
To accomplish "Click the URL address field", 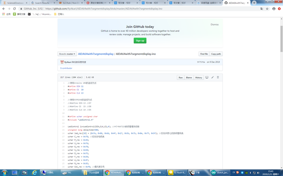I will 141,9.
